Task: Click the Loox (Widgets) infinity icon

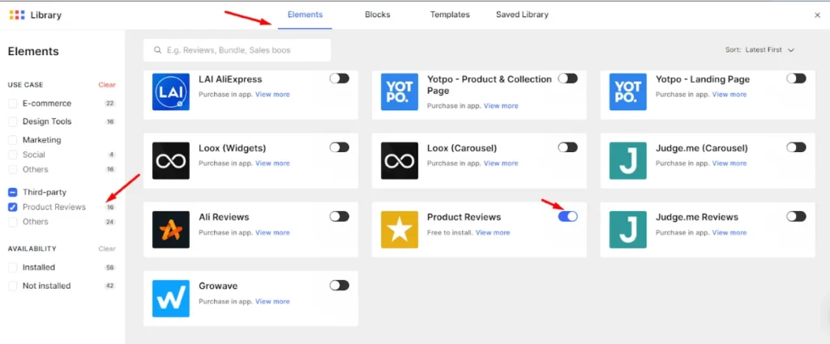Action: tap(170, 160)
